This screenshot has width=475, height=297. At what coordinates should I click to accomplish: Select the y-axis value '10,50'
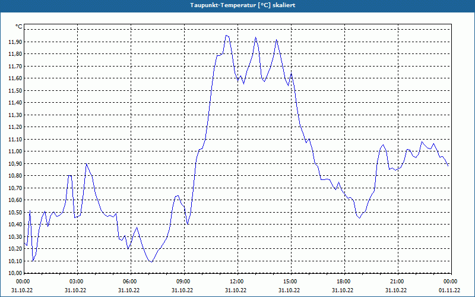coord(15,212)
